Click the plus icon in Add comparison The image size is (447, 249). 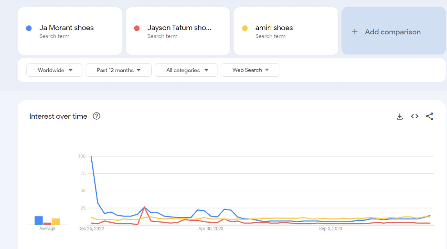click(355, 31)
